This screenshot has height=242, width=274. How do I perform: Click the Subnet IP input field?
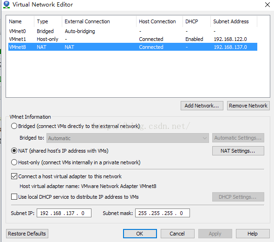tap(64, 213)
